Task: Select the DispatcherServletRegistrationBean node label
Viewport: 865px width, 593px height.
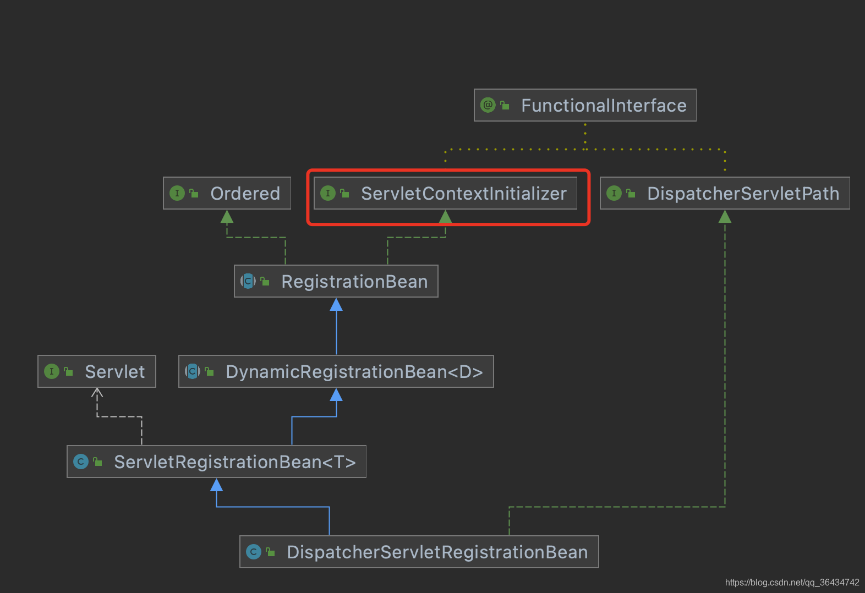Action: coord(437,552)
